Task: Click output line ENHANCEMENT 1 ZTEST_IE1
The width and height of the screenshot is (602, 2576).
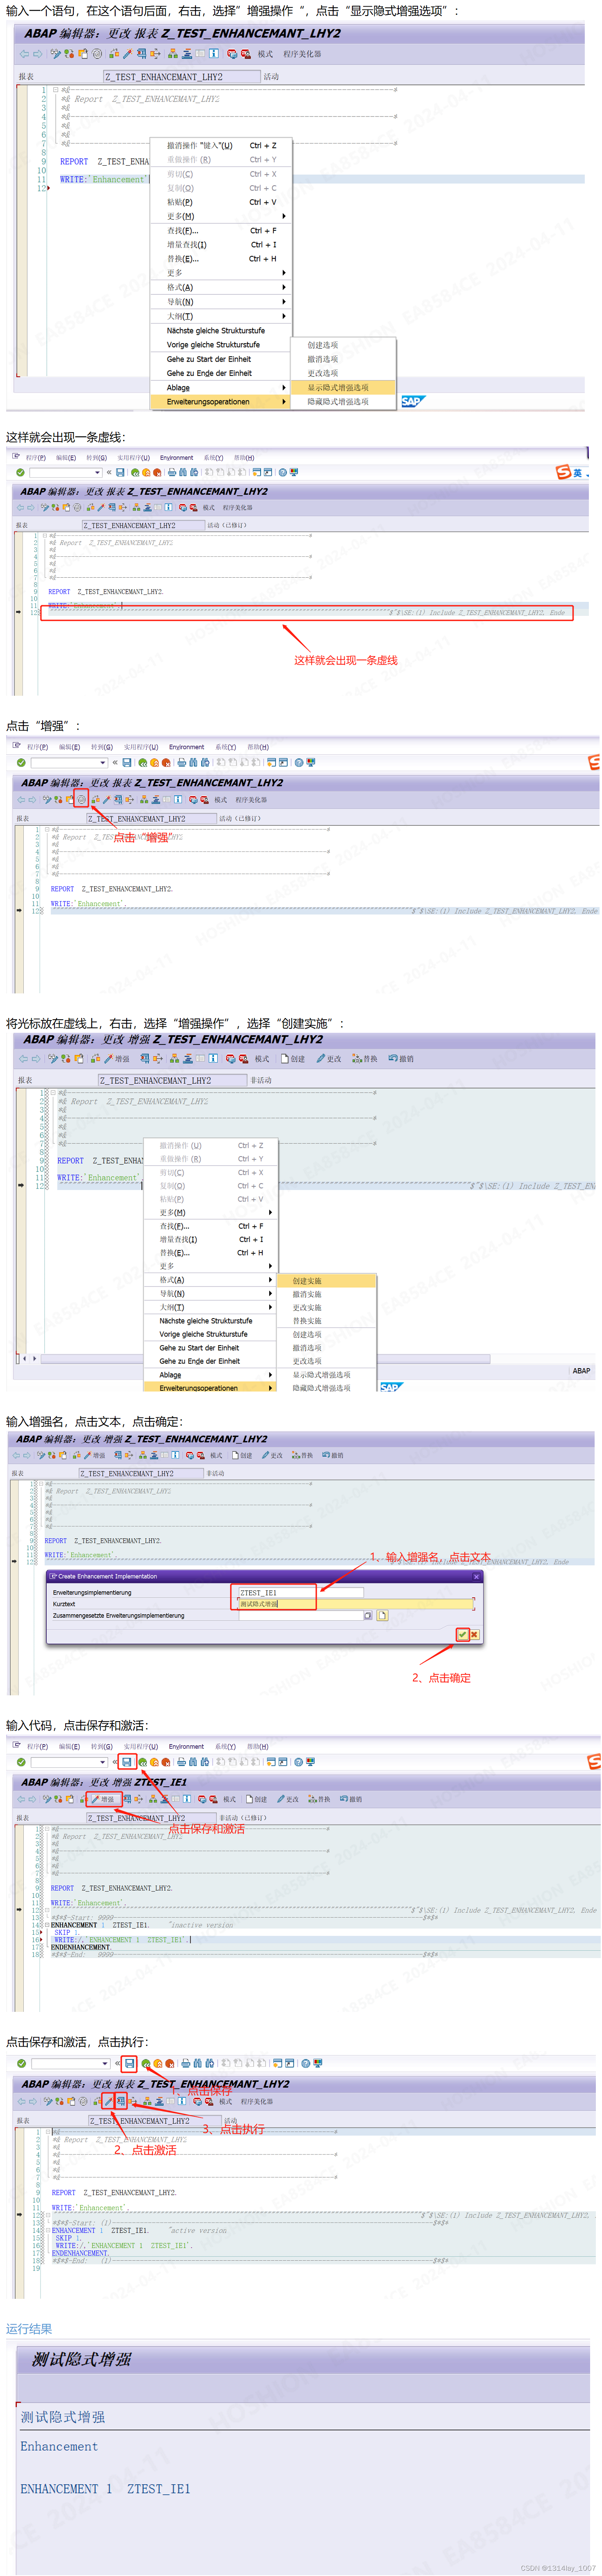Action: [105, 2489]
